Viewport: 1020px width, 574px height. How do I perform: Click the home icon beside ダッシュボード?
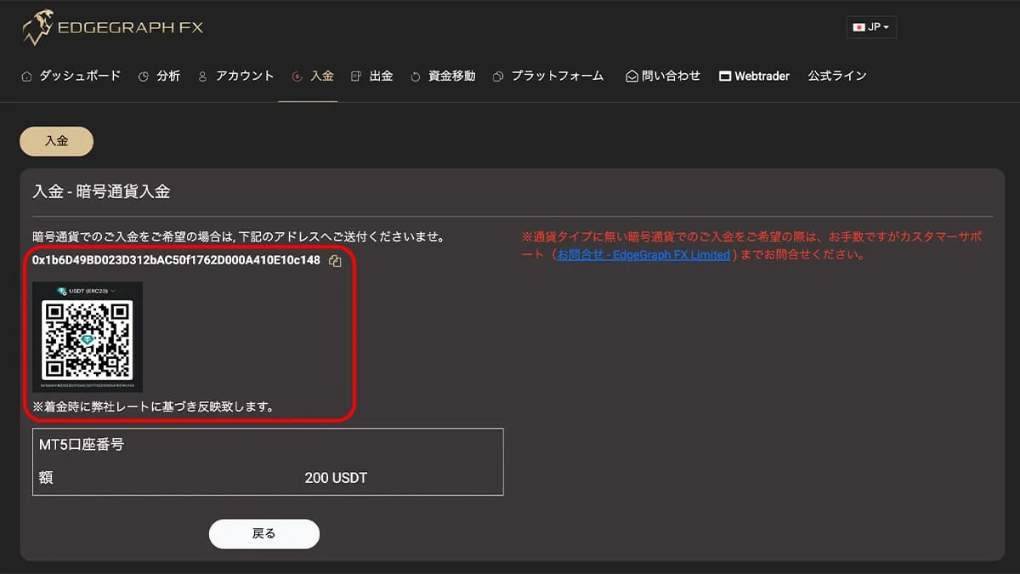pos(27,76)
